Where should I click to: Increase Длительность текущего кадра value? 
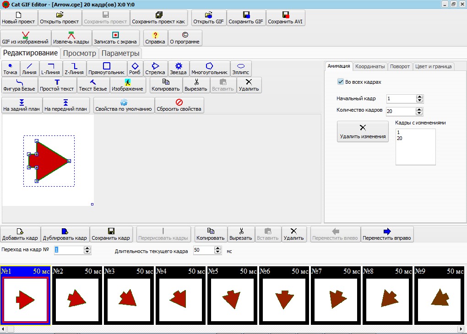pyautogui.click(x=218, y=248)
